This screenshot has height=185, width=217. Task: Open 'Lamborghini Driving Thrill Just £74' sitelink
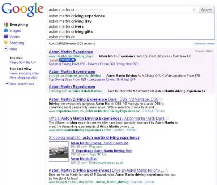click(112, 79)
